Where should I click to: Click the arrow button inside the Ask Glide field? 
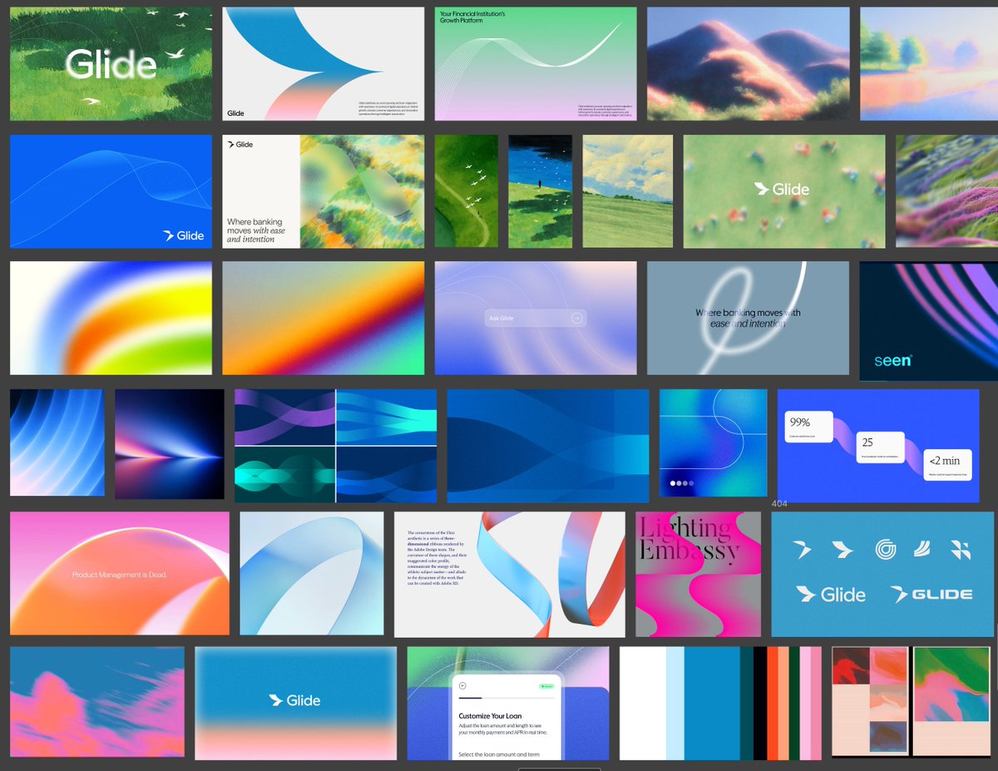coord(576,318)
